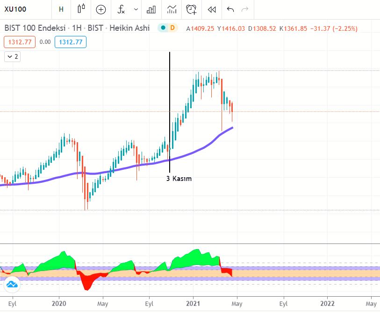Click the D1308.52 low value
380x313 pixels.
point(262,28)
